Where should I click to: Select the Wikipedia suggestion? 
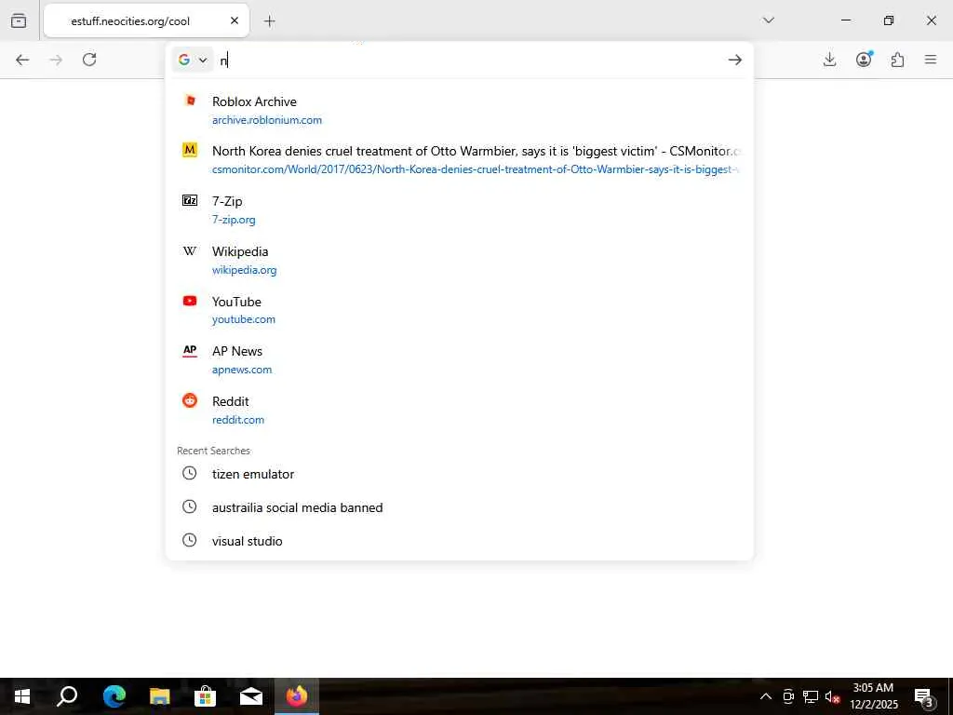pos(460,261)
